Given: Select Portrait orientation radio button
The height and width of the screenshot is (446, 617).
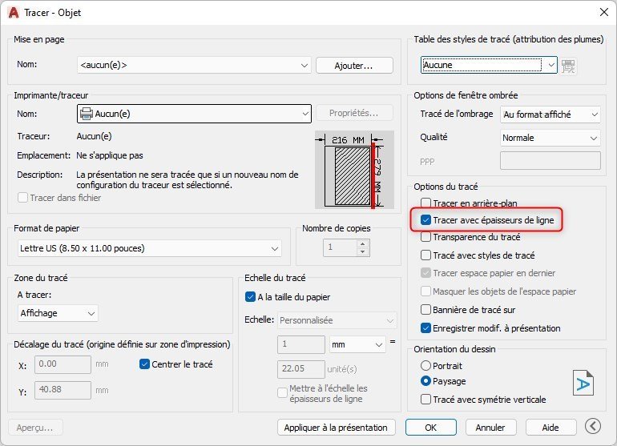Looking at the screenshot, I should pyautogui.click(x=425, y=366).
